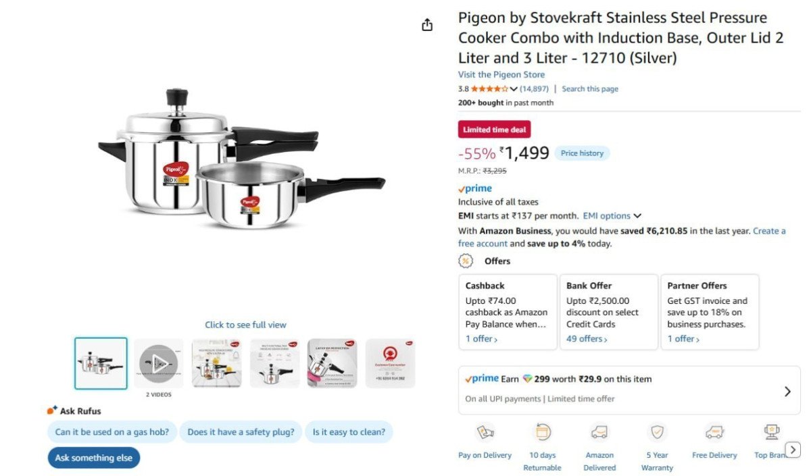Screen dimensions: 811x476
Task: Open the Visit the Pigeon Store link
Action: coord(501,74)
